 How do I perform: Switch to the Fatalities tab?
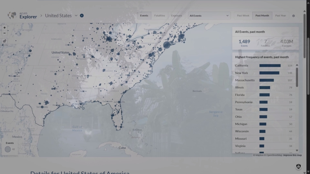160,15
